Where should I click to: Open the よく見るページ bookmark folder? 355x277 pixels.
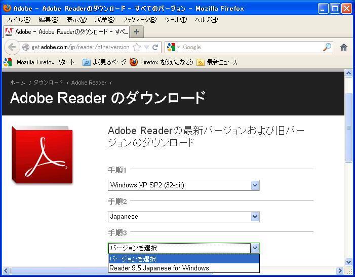[104, 62]
